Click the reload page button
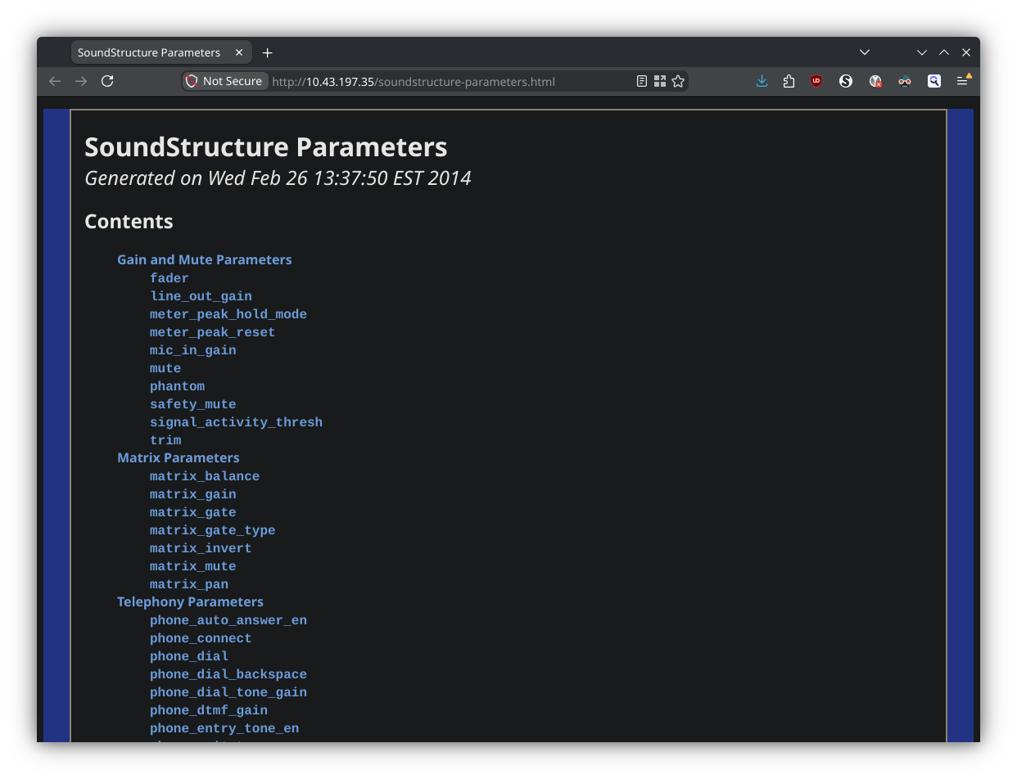1017x779 pixels. coord(107,81)
